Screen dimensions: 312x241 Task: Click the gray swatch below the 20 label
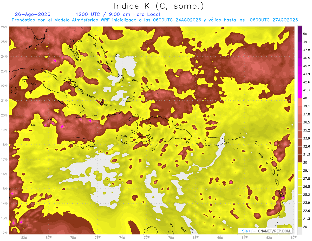tap(300, 231)
